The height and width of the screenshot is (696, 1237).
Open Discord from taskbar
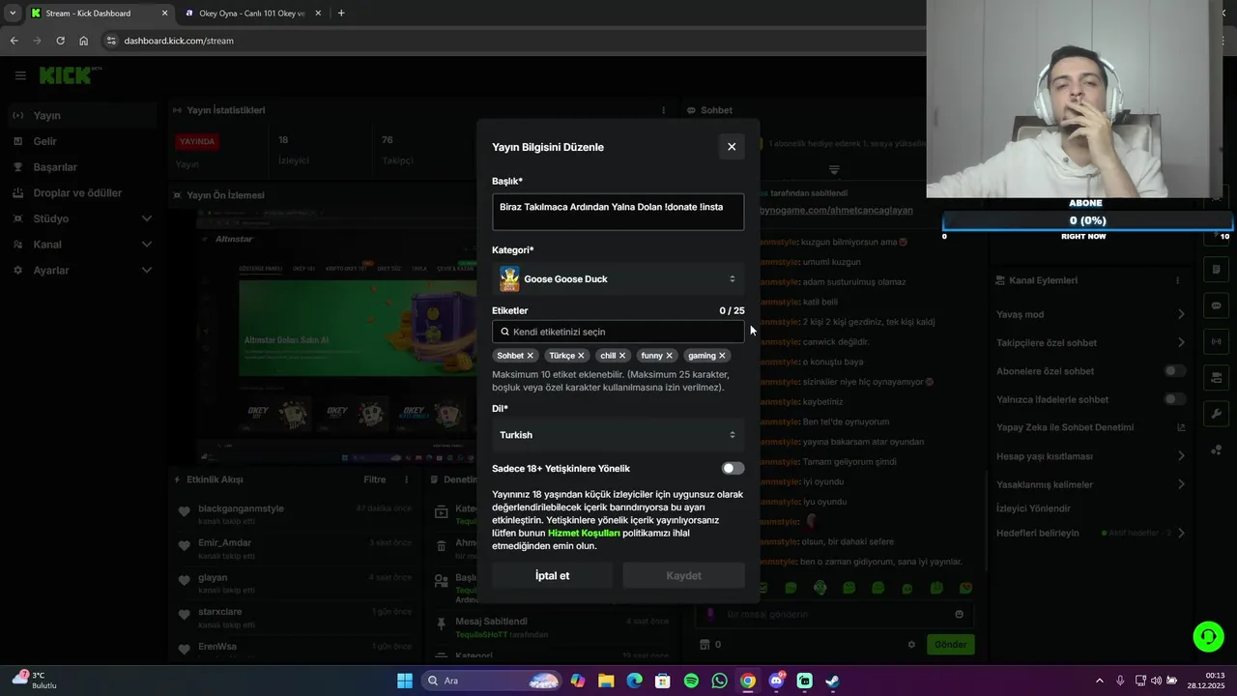776,681
